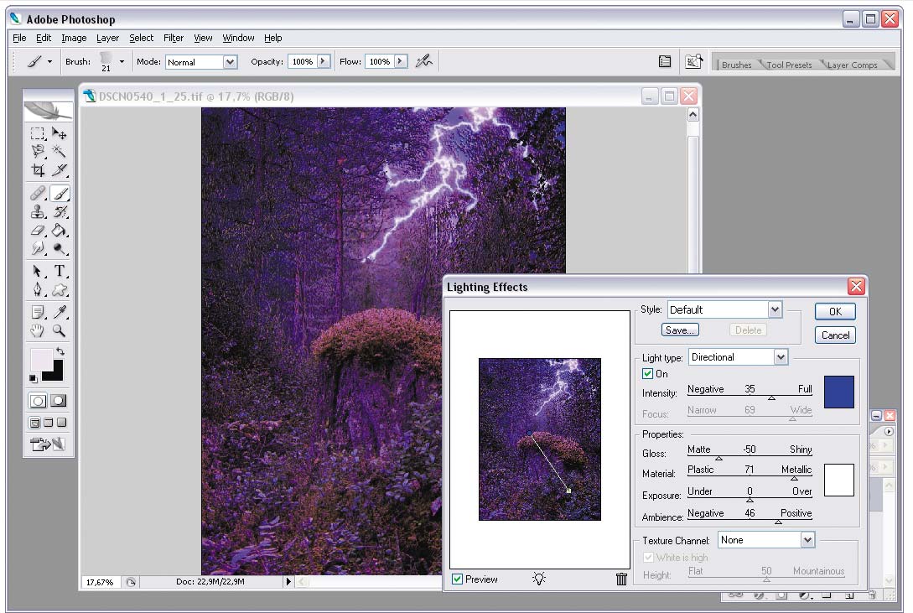
Task: Switch to Quick Mask mode
Action: point(59,401)
